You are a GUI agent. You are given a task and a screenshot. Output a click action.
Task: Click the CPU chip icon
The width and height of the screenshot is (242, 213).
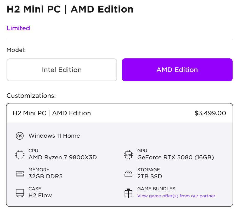[20, 155]
